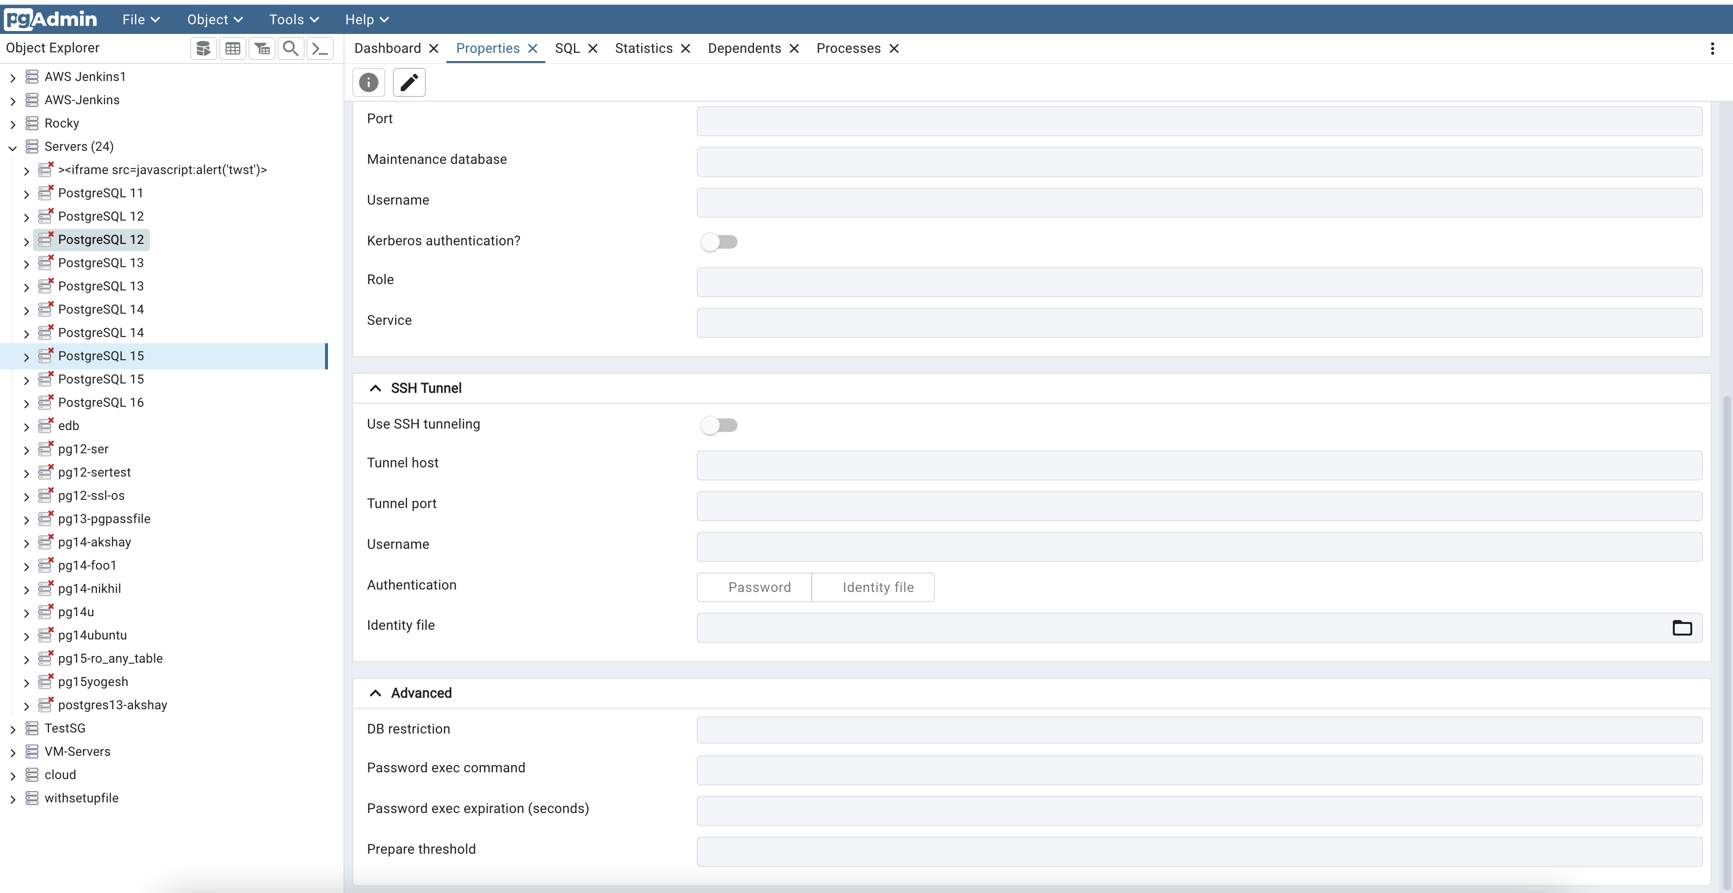Click the folder browse icon for Identity file
This screenshot has height=893, width=1733.
[1683, 627]
